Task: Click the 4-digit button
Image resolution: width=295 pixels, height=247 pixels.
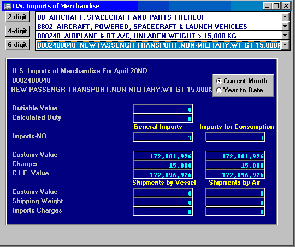Action: coord(17,31)
